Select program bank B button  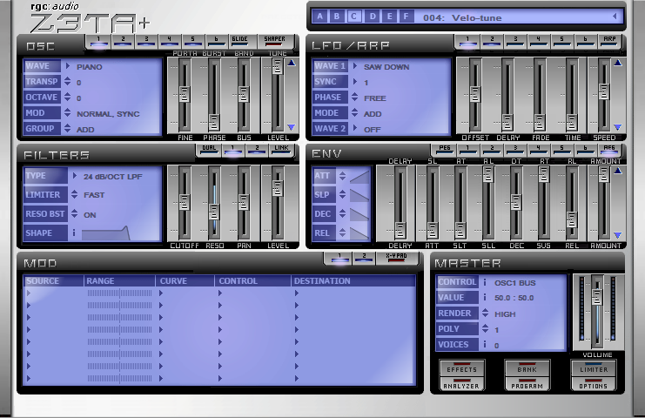pyautogui.click(x=337, y=17)
